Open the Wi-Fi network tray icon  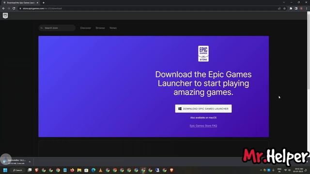(x=285, y=170)
